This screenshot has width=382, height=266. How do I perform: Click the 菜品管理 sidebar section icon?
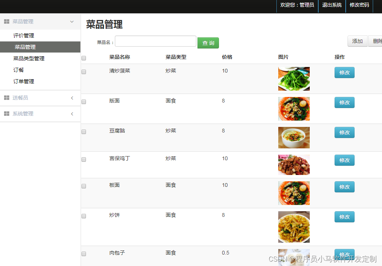click(6, 21)
